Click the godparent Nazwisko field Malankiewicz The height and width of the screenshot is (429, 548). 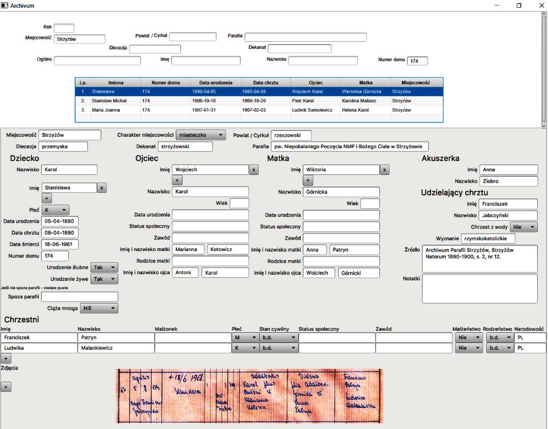click(x=116, y=348)
